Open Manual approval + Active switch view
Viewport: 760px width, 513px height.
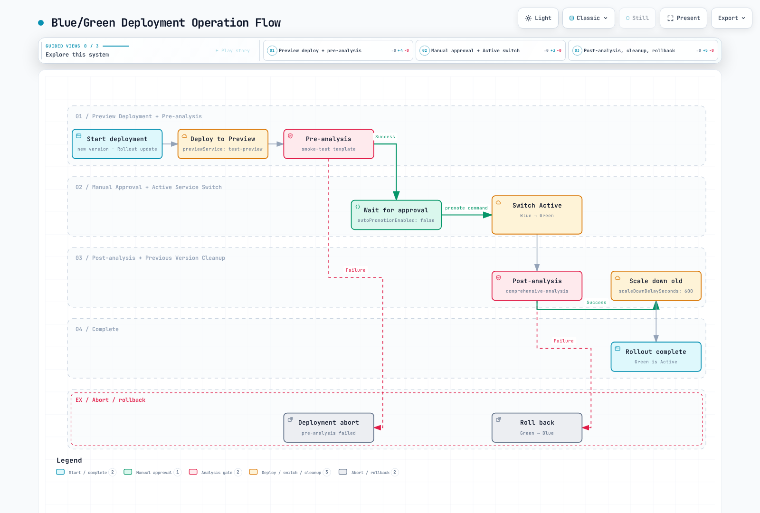click(491, 50)
